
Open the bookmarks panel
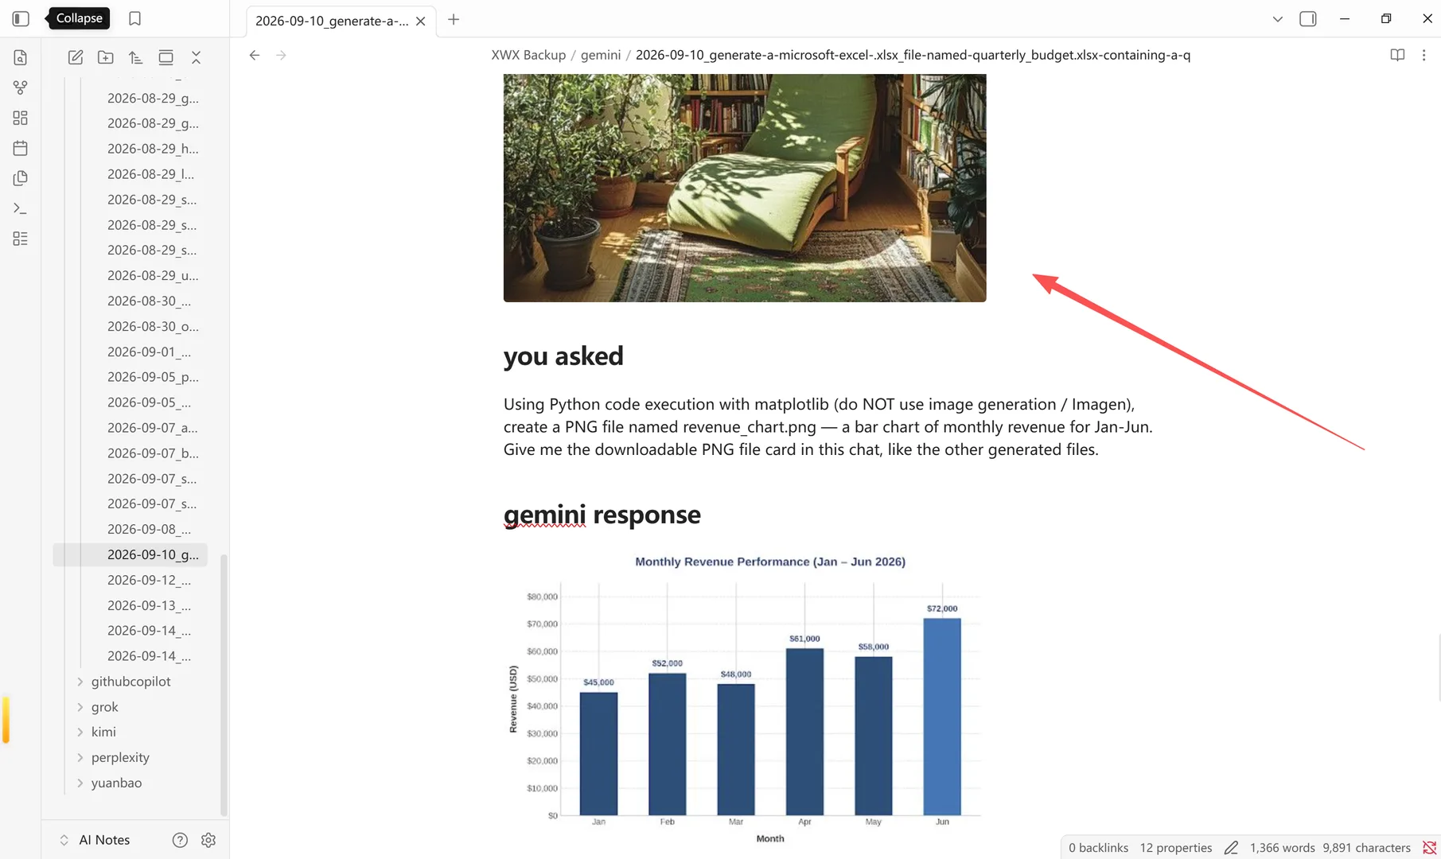tap(134, 18)
